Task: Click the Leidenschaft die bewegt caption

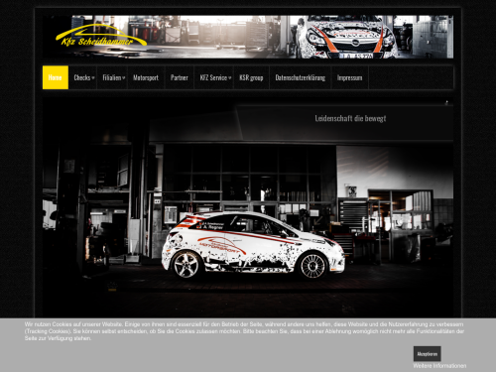Action: click(350, 118)
